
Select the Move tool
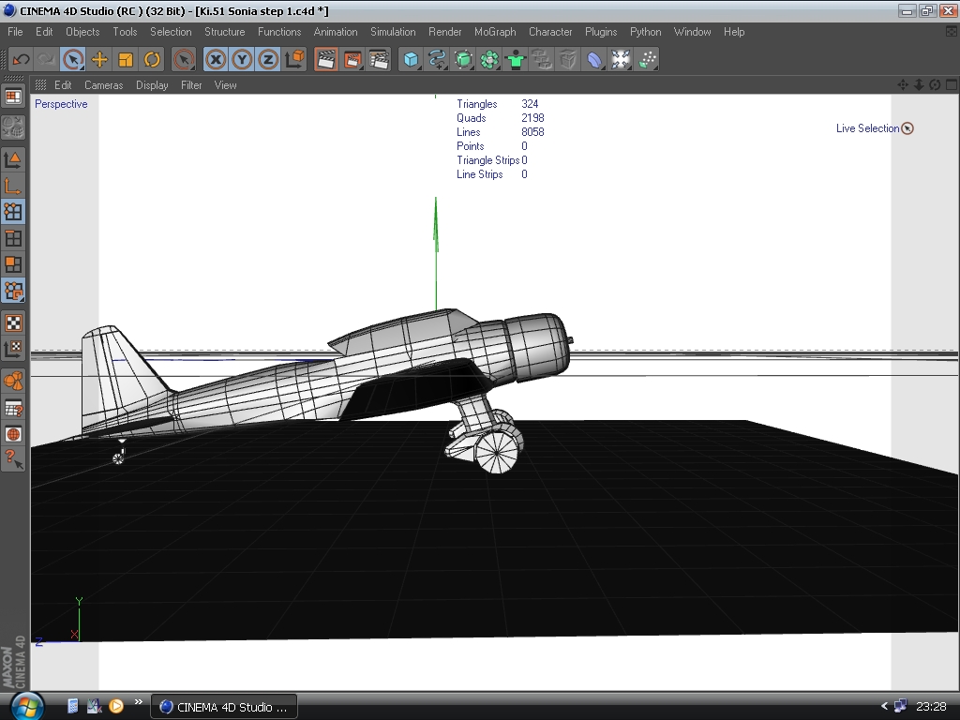99,59
